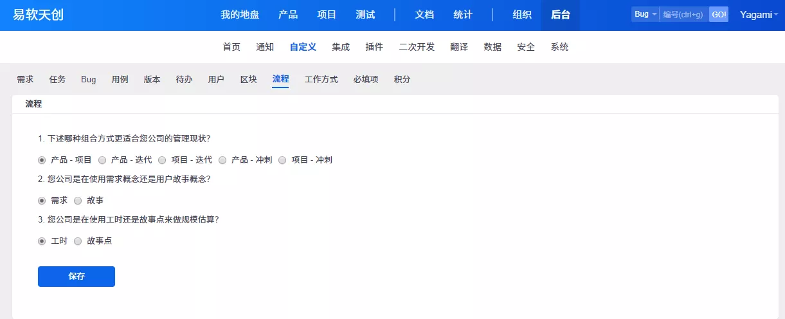This screenshot has height=319, width=785.
Task: Open the 统计 main menu item
Action: tap(463, 15)
